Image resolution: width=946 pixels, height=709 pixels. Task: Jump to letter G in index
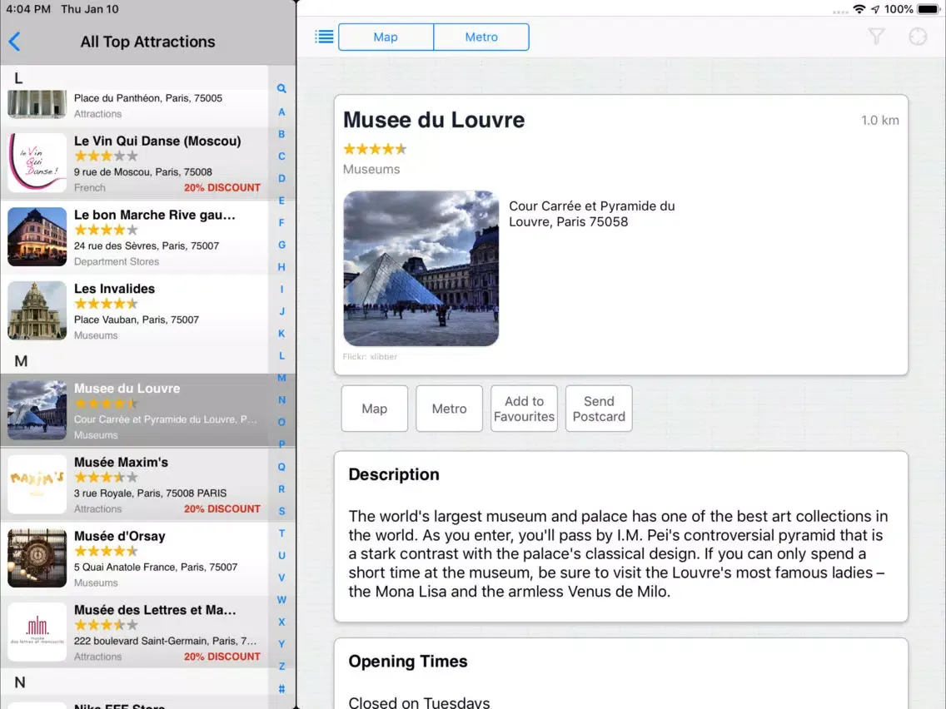[x=281, y=245]
